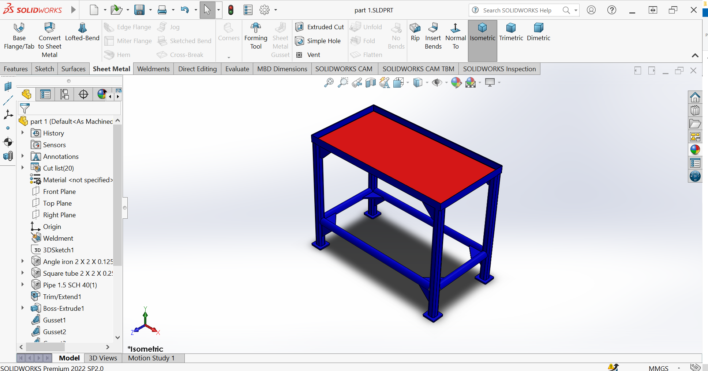Click the Zoom to Fit icon
Image resolution: width=708 pixels, height=371 pixels.
329,83
